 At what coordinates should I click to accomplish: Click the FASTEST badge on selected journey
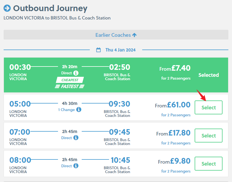pos(70,87)
